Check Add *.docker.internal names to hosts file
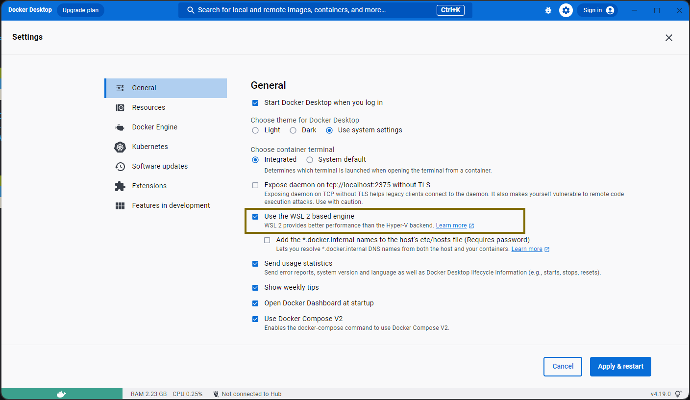 click(x=267, y=240)
